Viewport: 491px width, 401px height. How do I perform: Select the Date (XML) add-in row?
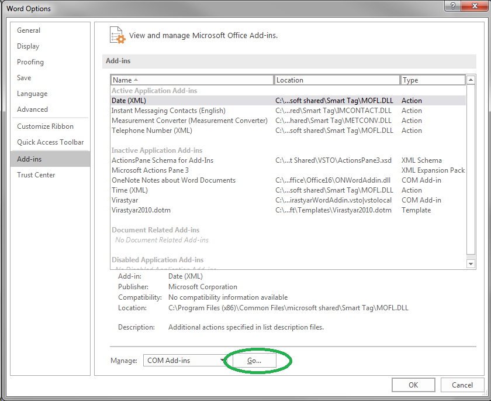288,101
